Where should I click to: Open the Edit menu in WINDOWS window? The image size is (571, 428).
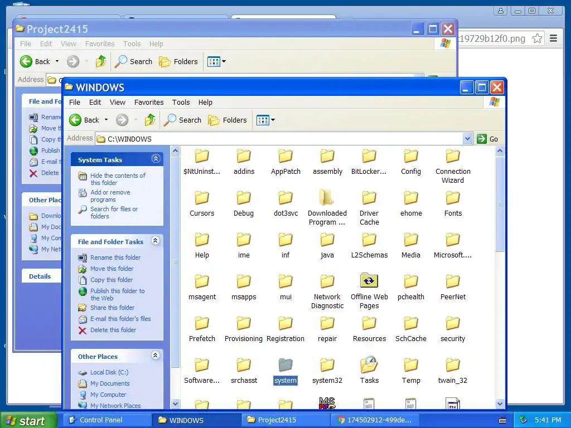95,103
